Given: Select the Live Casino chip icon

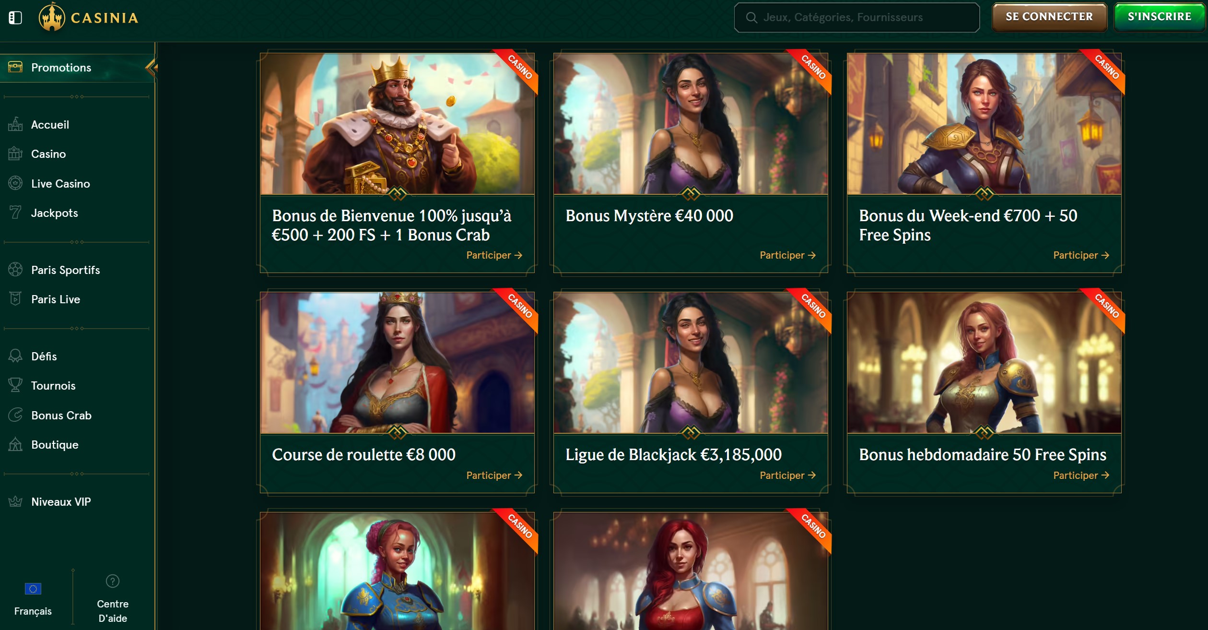Looking at the screenshot, I should (x=15, y=183).
